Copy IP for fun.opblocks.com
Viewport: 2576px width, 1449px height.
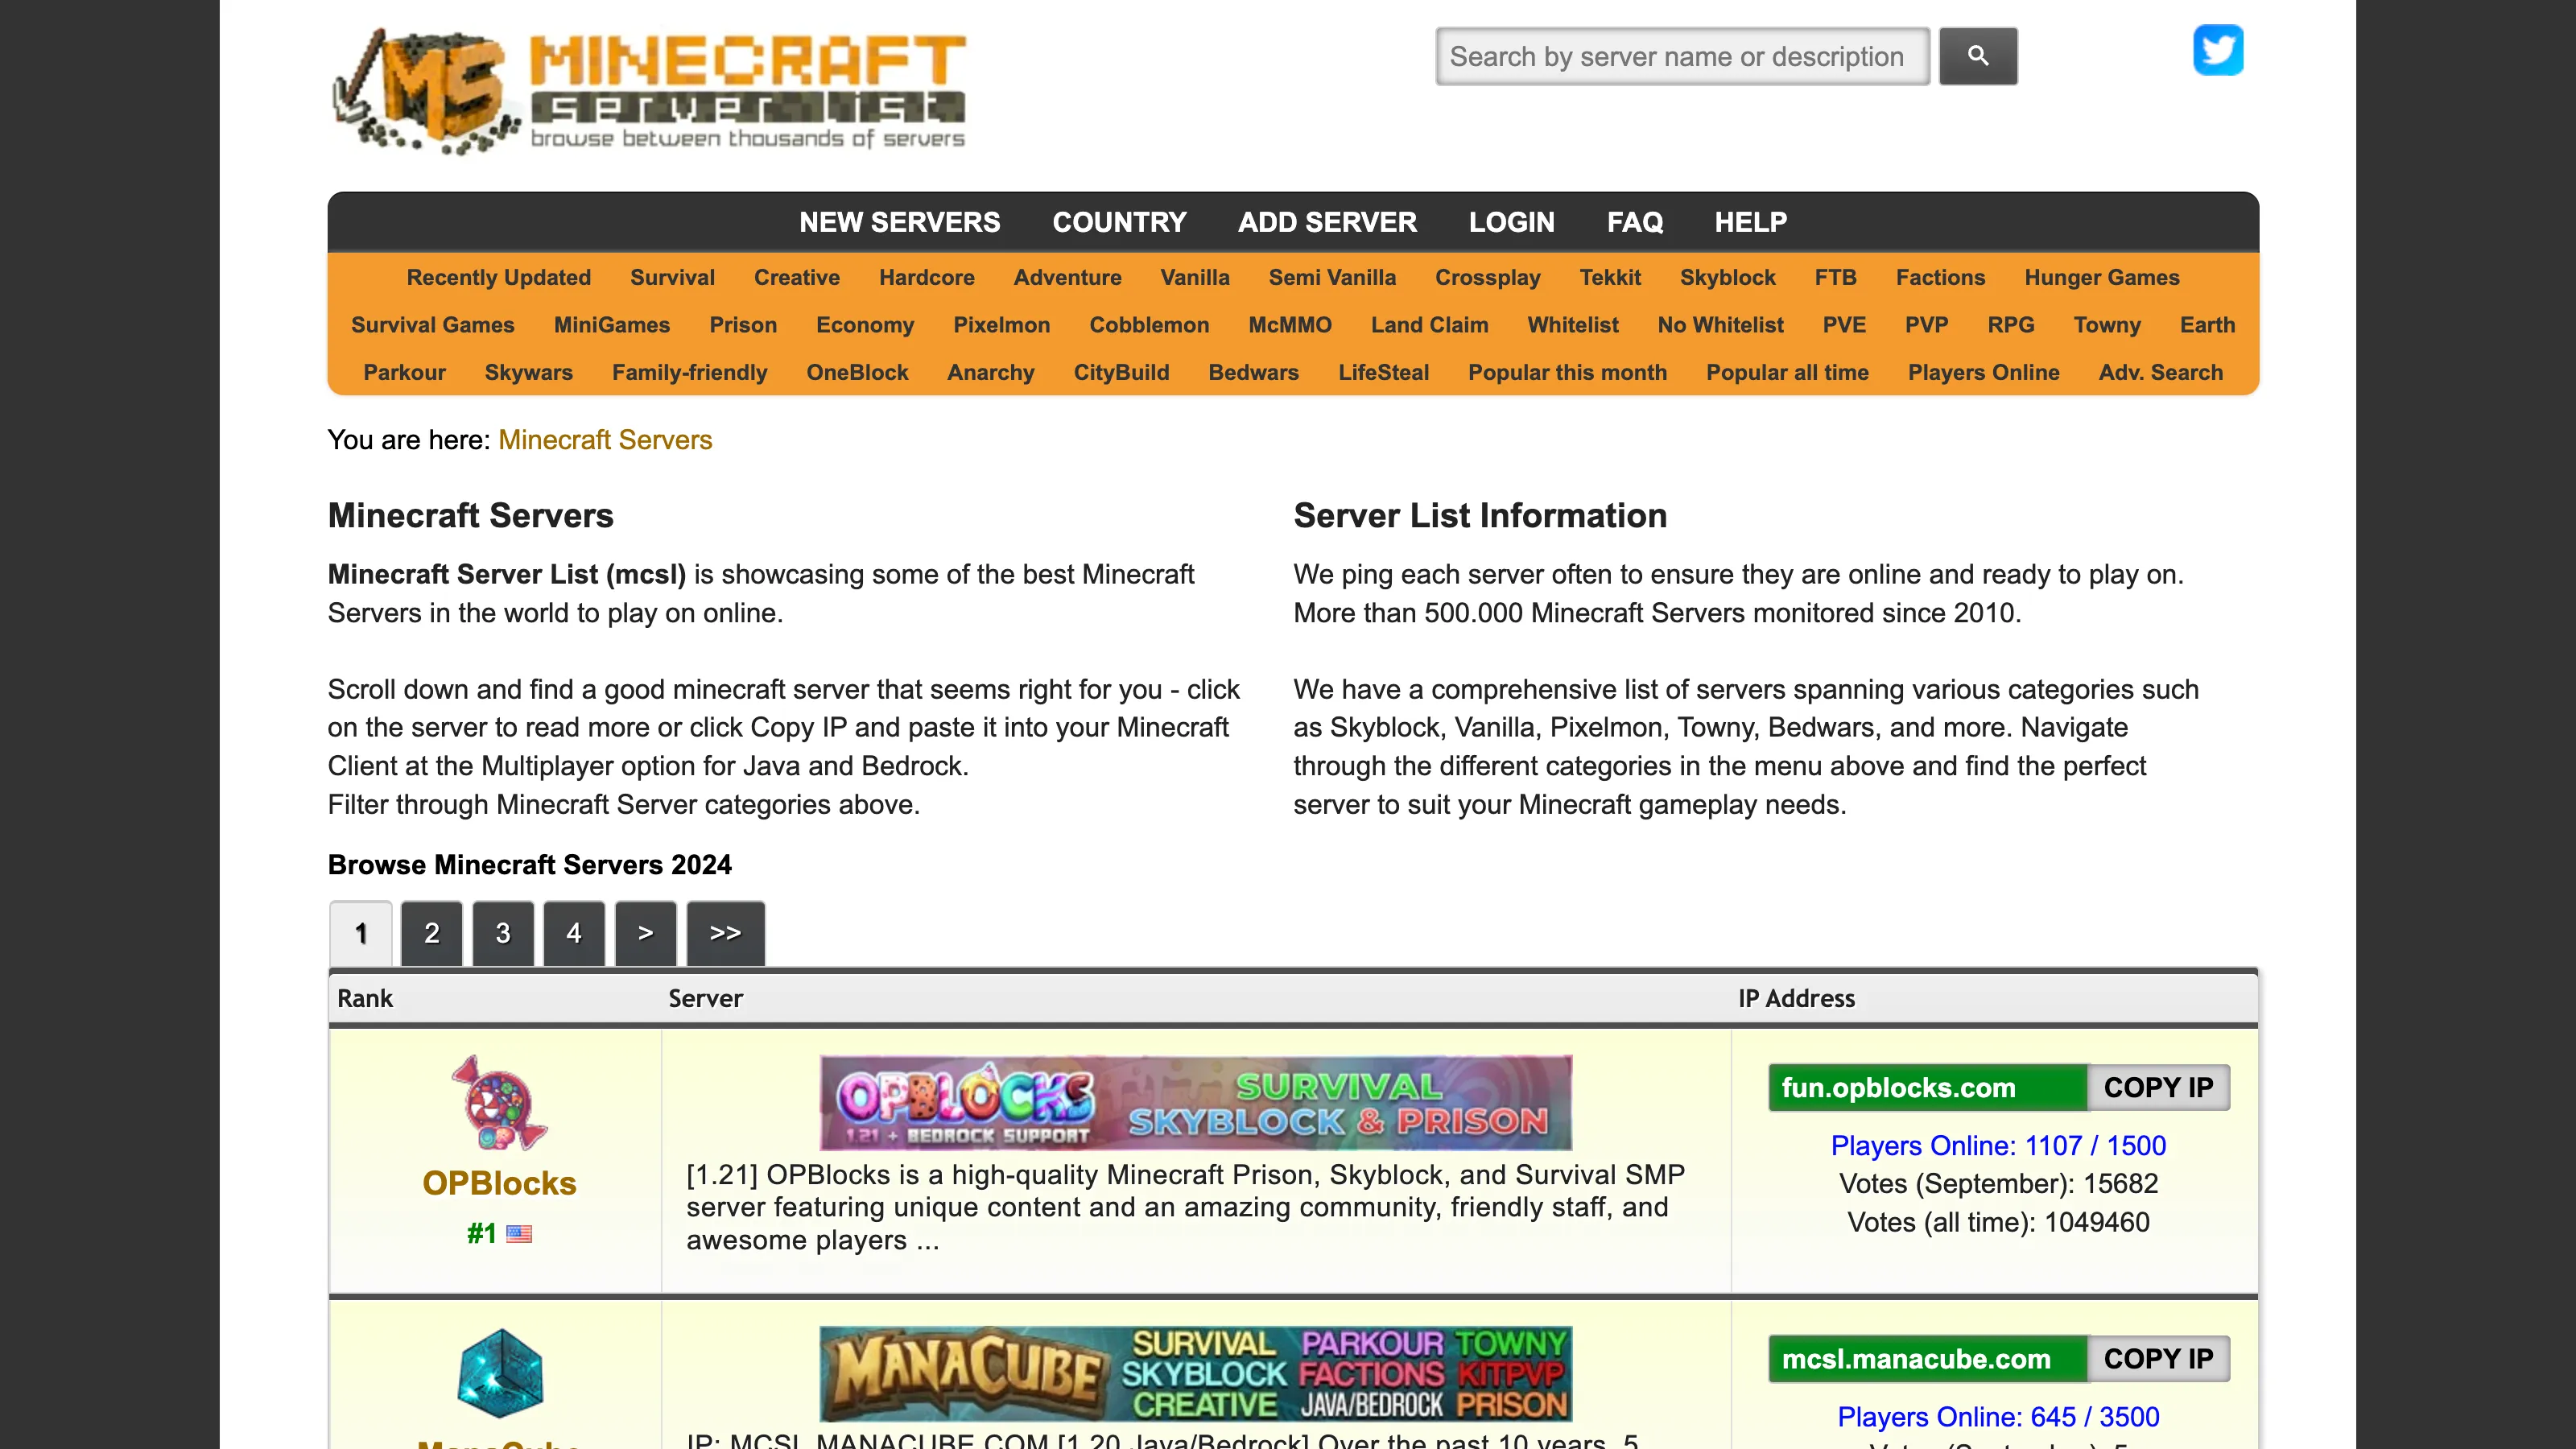pos(2158,1087)
